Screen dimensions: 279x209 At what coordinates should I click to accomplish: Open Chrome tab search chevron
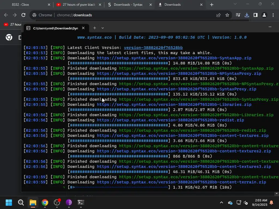235,4
